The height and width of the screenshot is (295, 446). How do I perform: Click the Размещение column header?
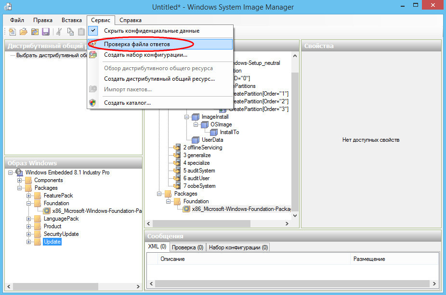click(x=394, y=259)
